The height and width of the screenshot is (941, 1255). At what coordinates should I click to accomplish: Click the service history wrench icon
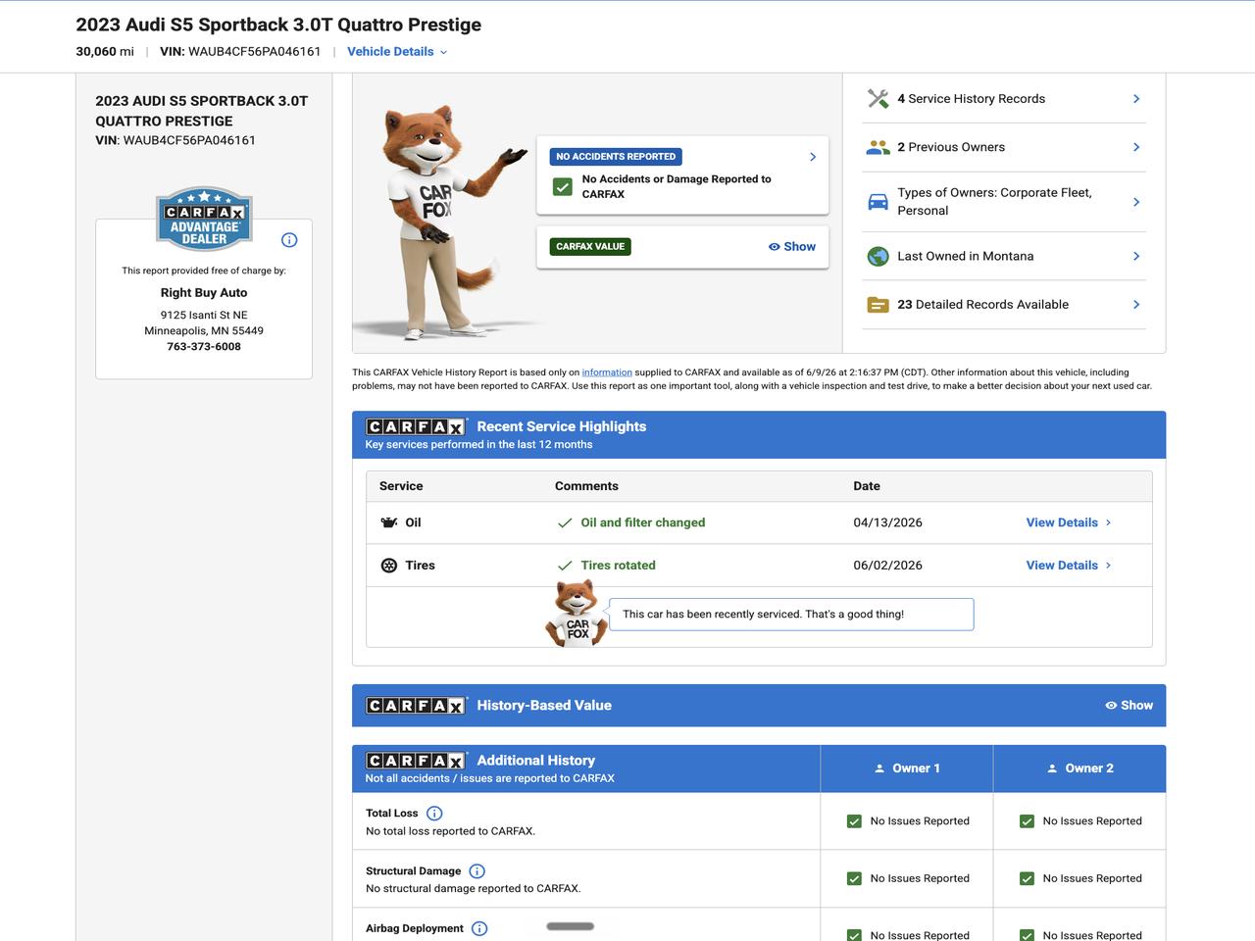(x=878, y=99)
